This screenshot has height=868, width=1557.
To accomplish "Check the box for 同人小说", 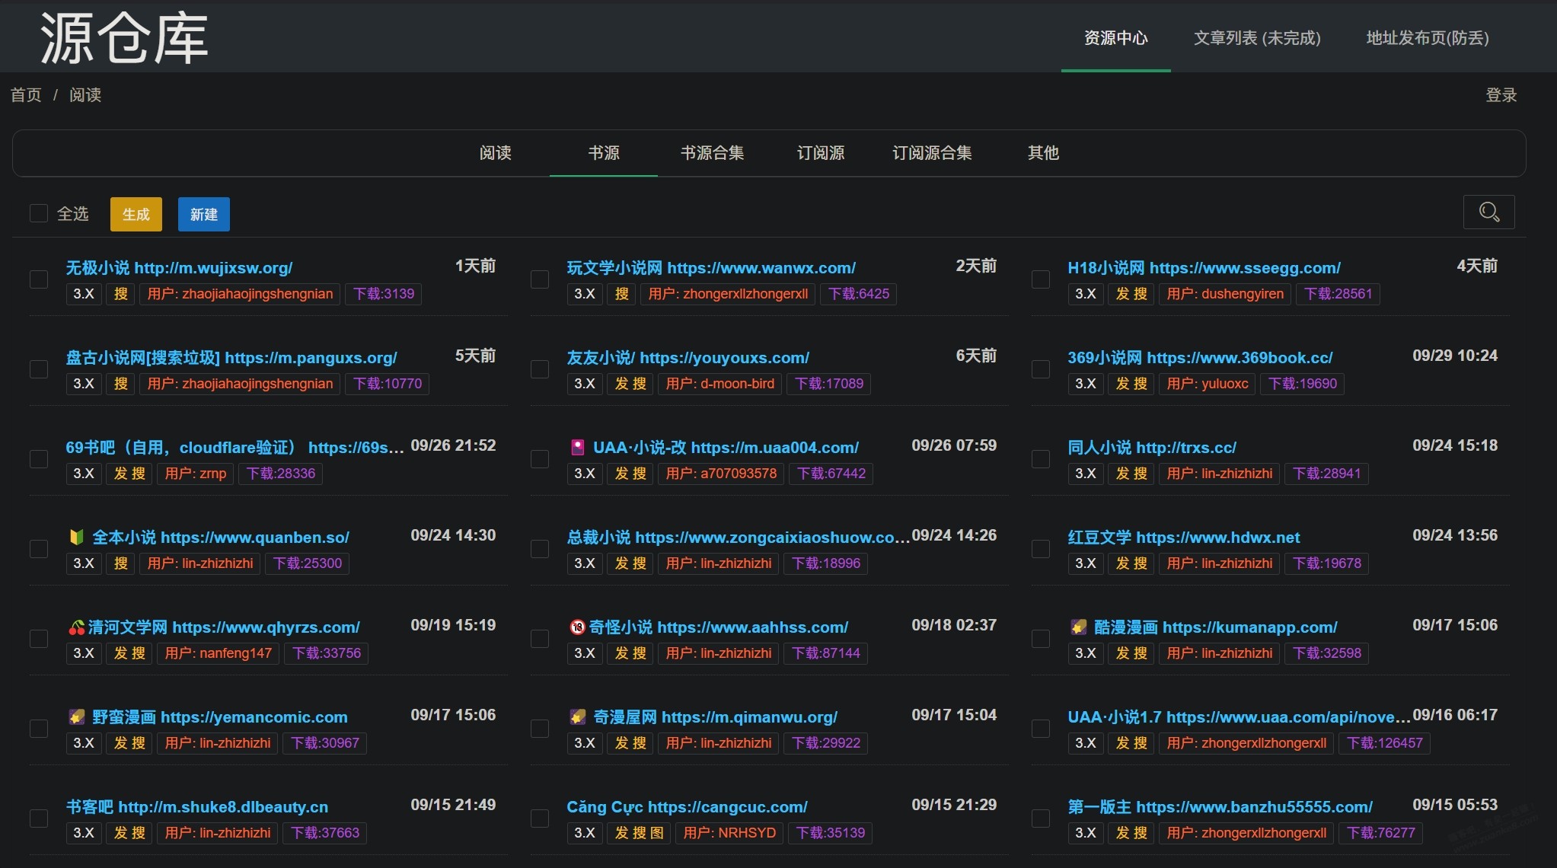I will pyautogui.click(x=1041, y=459).
